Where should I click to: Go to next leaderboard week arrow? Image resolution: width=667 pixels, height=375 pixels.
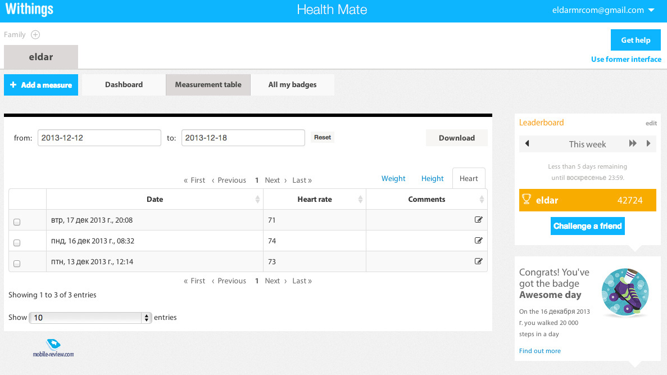tap(648, 143)
